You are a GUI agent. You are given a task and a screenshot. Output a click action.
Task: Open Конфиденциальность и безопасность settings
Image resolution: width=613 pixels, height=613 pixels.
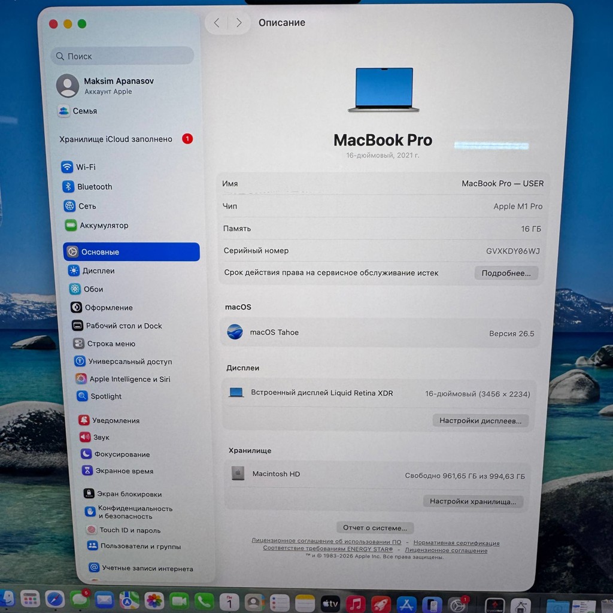129,512
